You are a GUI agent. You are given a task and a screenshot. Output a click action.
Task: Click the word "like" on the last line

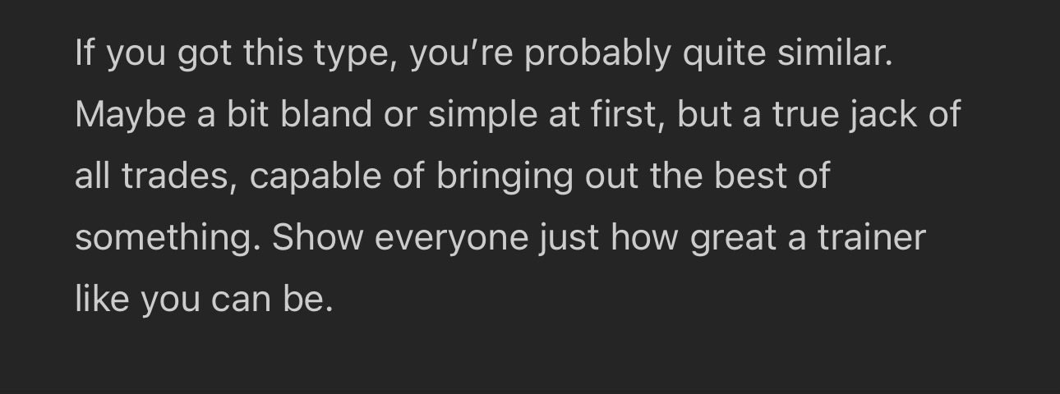[x=102, y=299]
